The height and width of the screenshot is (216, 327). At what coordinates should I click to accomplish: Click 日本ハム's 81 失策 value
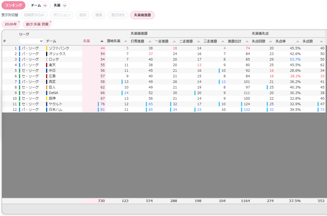(102, 109)
